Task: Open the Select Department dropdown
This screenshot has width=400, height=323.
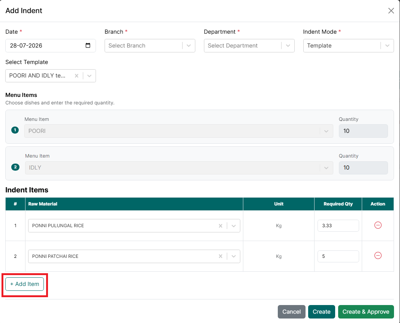Action: click(249, 46)
